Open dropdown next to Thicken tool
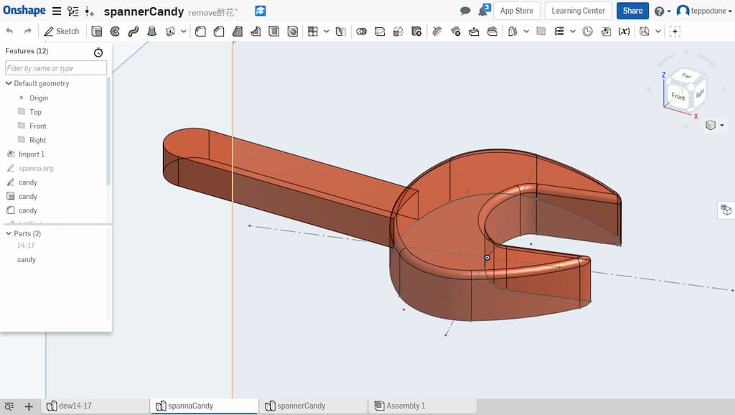Viewport: 735px width, 415px height. coord(184,32)
